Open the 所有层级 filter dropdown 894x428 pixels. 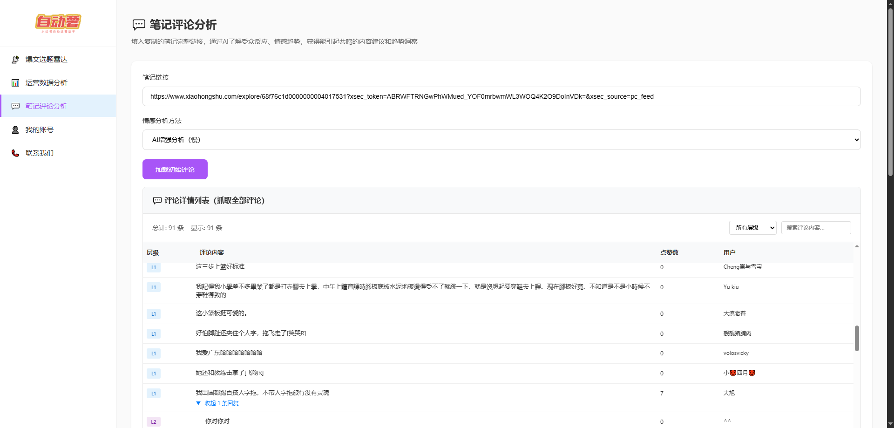[x=752, y=228]
